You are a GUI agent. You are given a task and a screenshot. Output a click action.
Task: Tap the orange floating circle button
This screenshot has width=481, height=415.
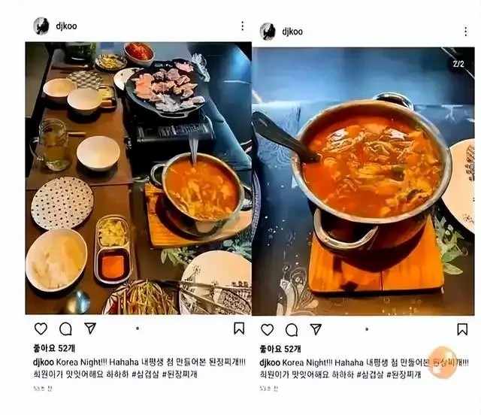[442, 362]
